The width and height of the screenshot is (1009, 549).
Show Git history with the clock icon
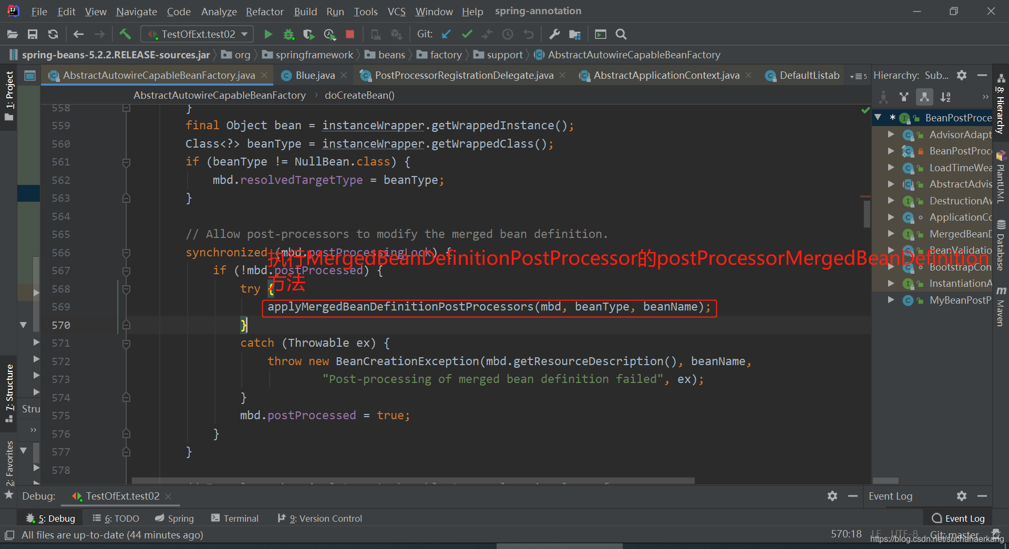tap(508, 34)
